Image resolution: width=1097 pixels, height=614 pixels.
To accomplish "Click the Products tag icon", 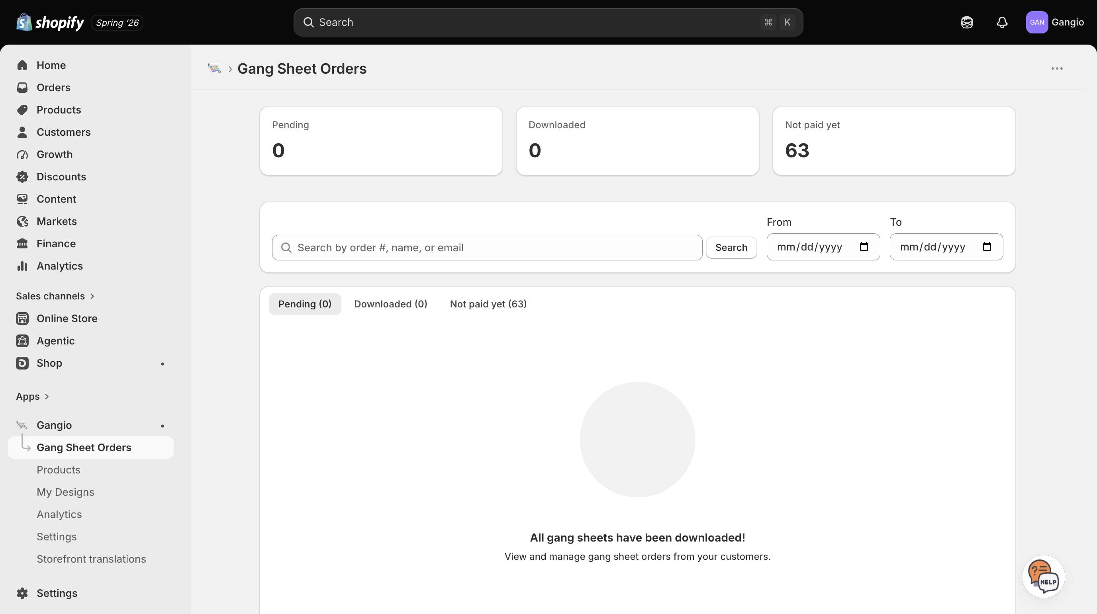I will tap(22, 110).
